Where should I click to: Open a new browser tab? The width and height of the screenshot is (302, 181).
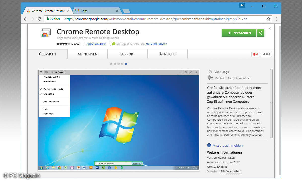126,11
